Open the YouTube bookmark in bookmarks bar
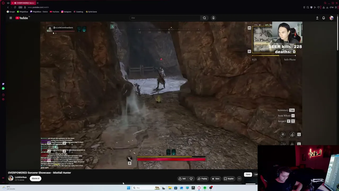Viewport: 339px width, 191px height. click(x=54, y=12)
